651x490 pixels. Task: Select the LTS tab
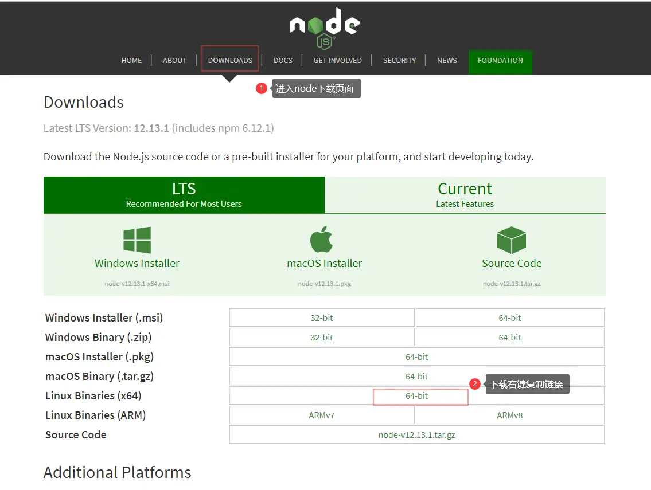[x=184, y=195]
